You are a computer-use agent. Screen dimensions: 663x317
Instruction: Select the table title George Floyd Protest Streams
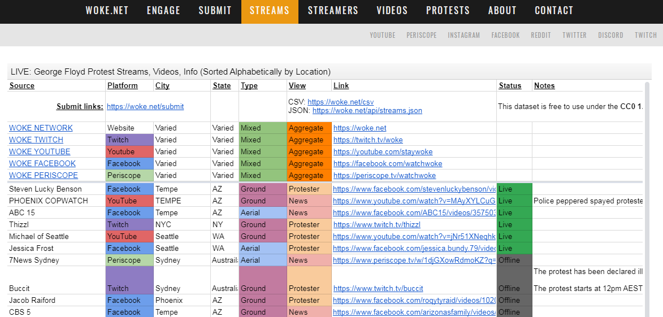click(x=170, y=72)
